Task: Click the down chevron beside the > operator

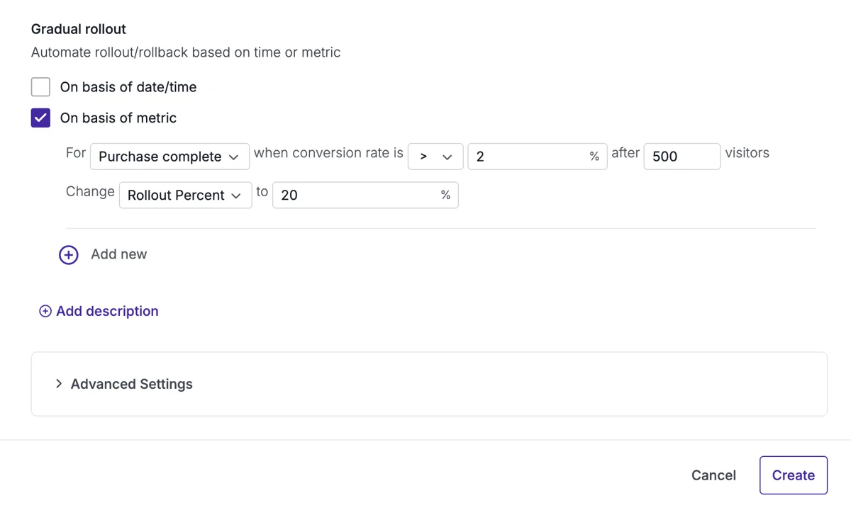Action: 447,157
